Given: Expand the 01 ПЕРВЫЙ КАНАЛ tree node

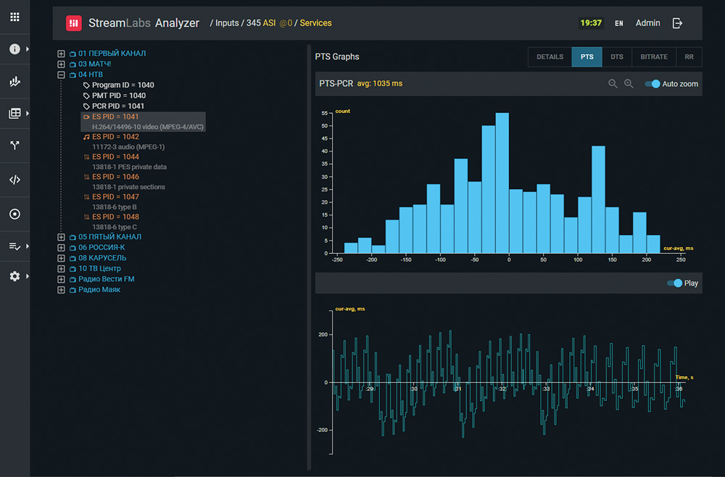Looking at the screenshot, I should click(x=62, y=54).
